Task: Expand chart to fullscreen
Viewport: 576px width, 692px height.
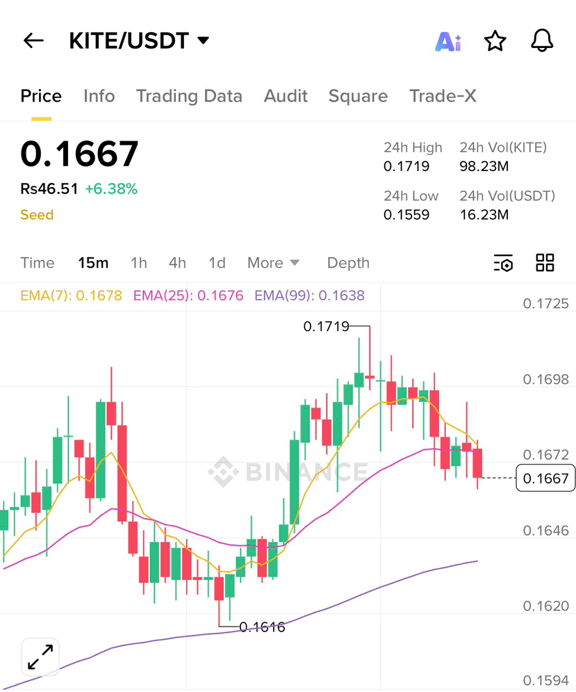Action: coord(40,657)
